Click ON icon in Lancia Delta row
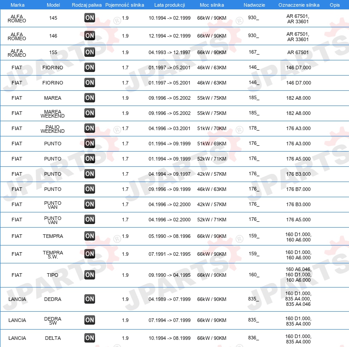The image size is (349, 347). tap(90, 338)
